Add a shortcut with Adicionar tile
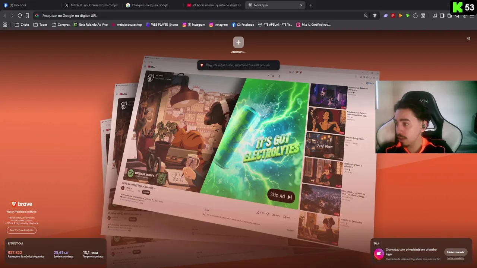The image size is (477, 268). tap(238, 45)
